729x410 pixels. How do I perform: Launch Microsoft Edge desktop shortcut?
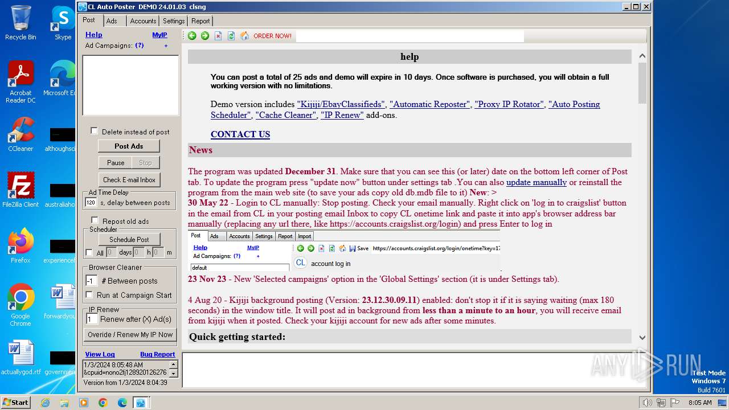[x=62, y=79]
